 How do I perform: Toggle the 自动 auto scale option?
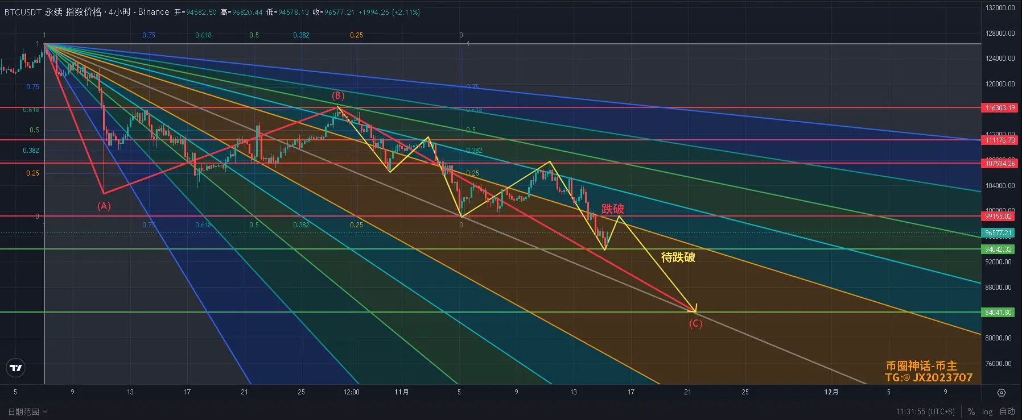pyautogui.click(x=1007, y=411)
